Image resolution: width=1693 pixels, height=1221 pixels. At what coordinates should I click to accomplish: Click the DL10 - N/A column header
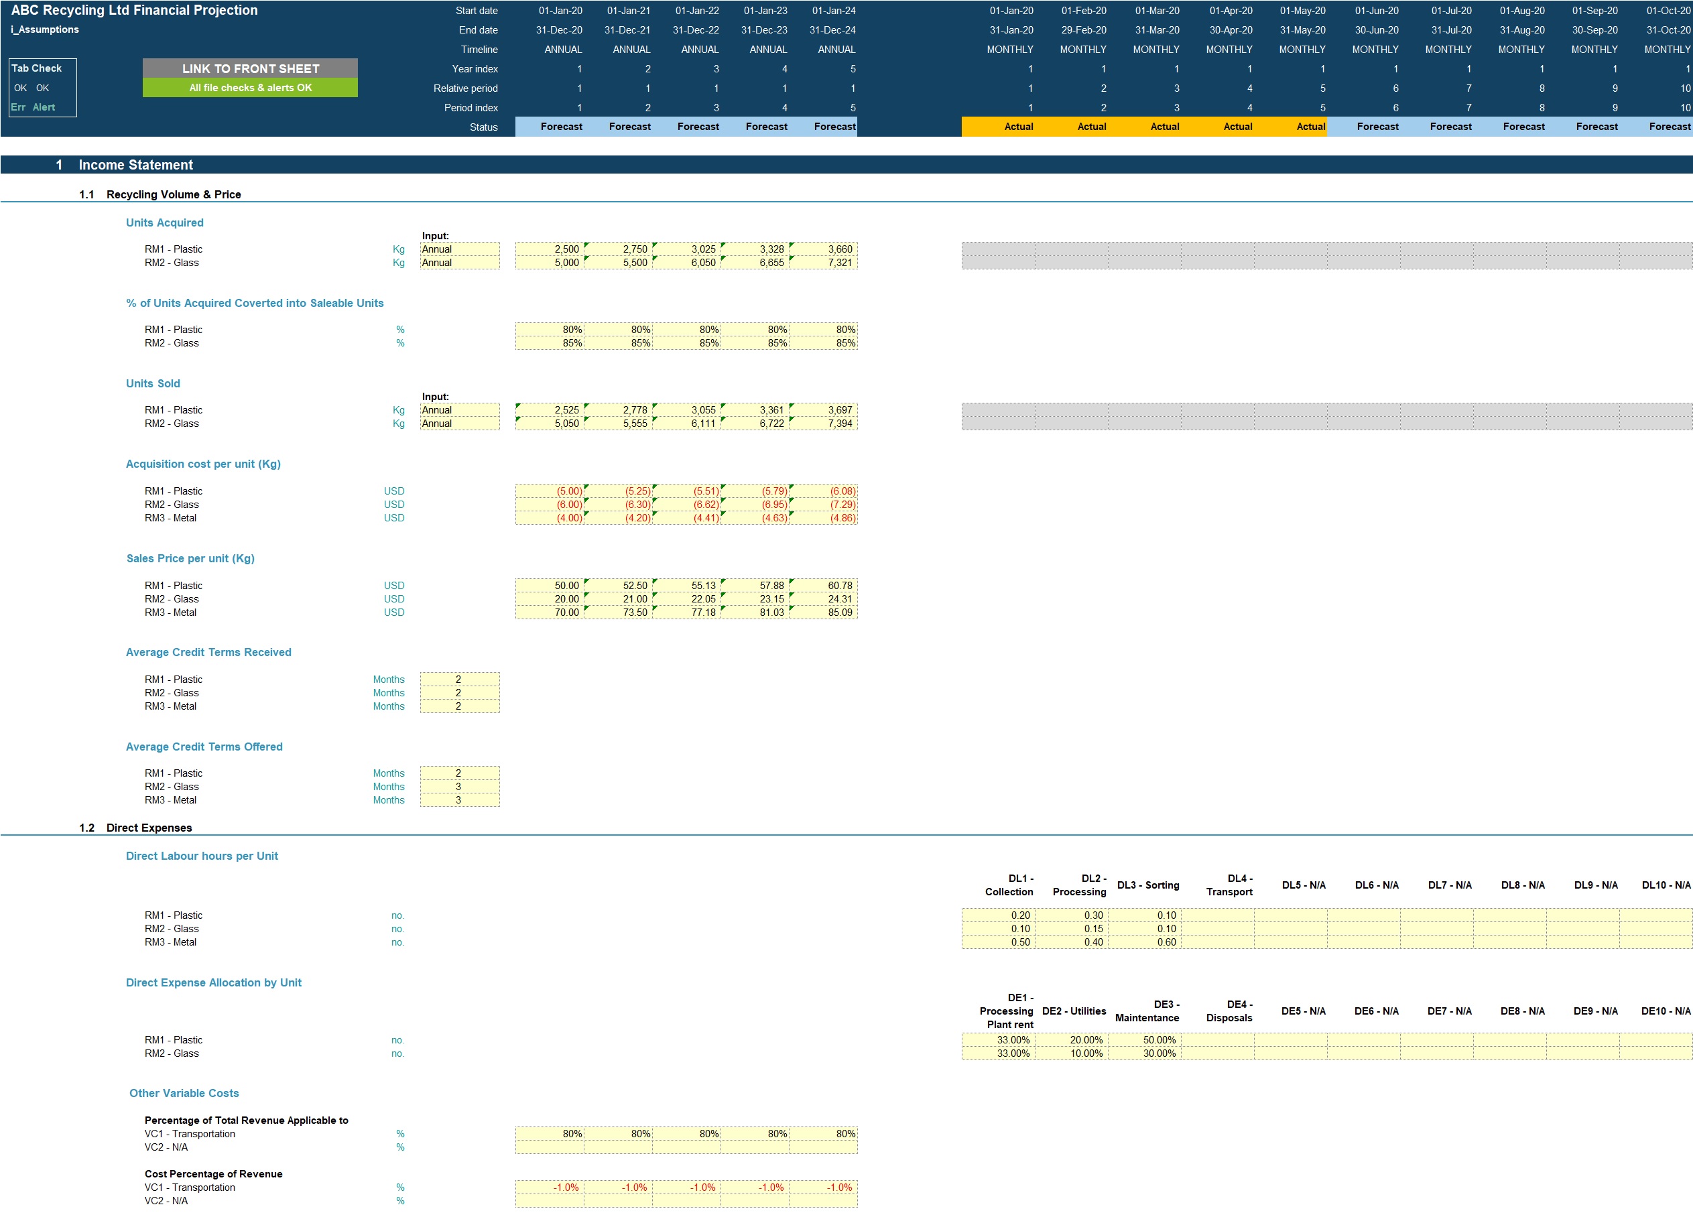[1666, 885]
